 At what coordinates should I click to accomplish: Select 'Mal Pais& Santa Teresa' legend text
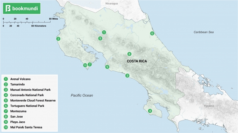pyautogui.click(x=26, y=127)
